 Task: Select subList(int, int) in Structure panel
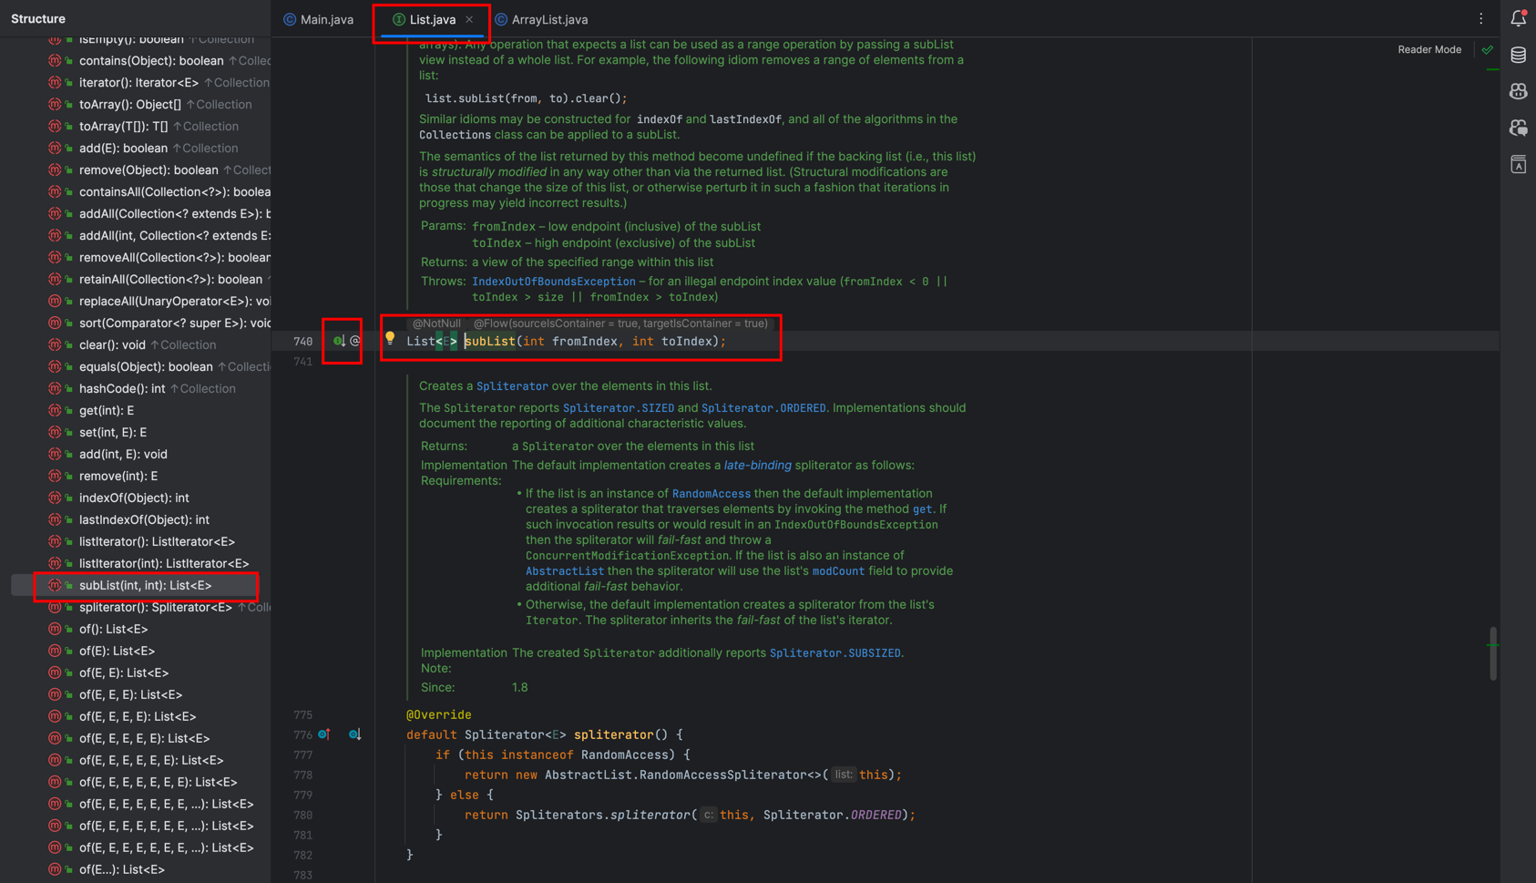pyautogui.click(x=145, y=586)
